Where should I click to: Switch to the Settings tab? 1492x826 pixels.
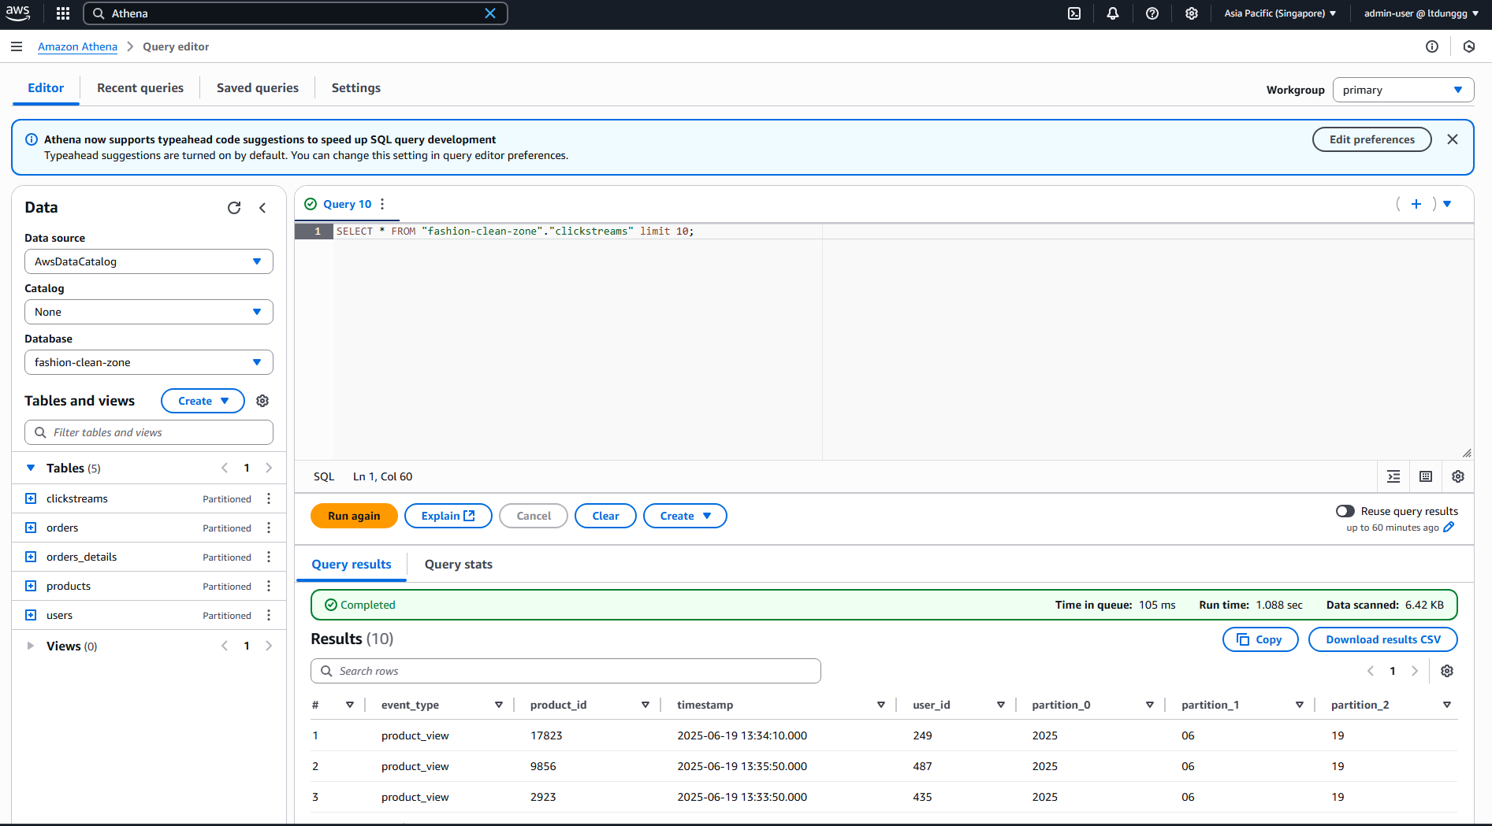click(x=356, y=88)
